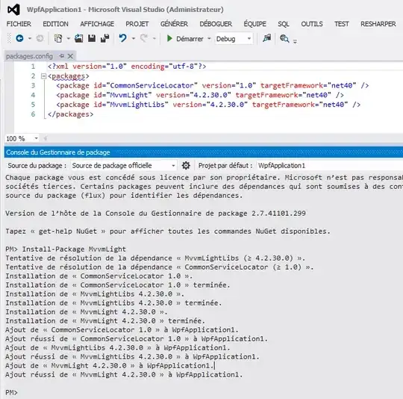Open the undo history dropdown arrow
Screen dimensions: 403x399
click(x=134, y=39)
